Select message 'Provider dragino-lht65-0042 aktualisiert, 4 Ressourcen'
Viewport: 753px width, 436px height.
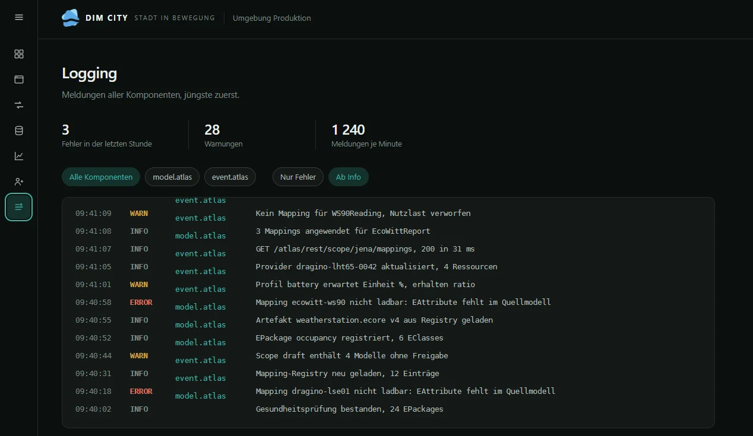coord(376,266)
